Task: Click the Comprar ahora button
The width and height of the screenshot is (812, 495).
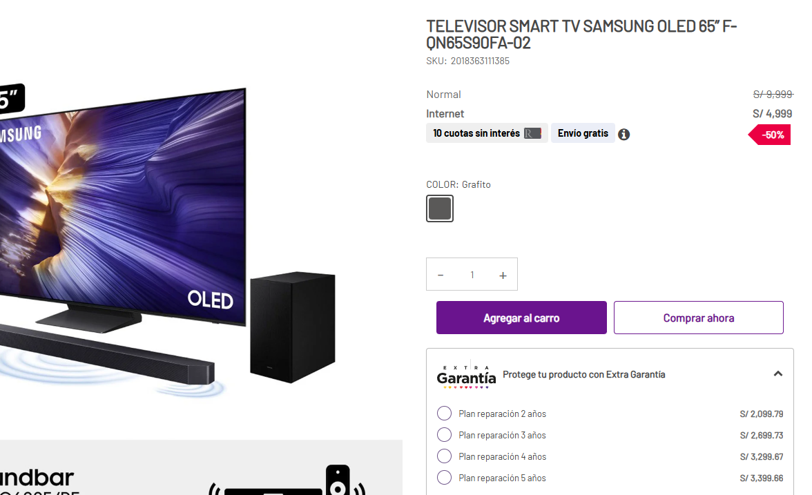Action: tap(699, 318)
